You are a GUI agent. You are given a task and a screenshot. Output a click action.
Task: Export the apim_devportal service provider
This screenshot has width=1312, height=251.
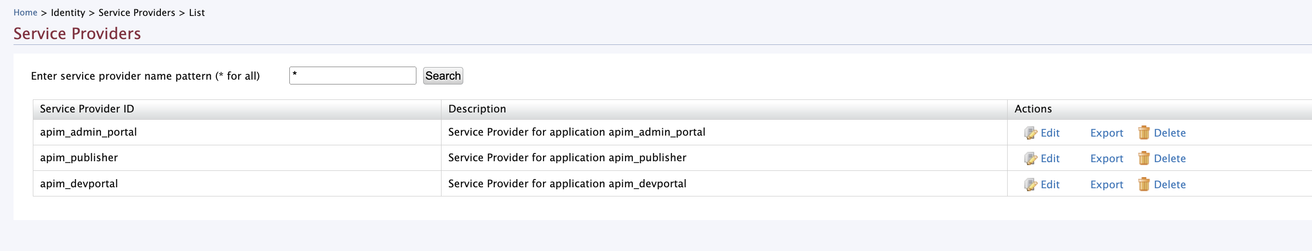(x=1106, y=184)
